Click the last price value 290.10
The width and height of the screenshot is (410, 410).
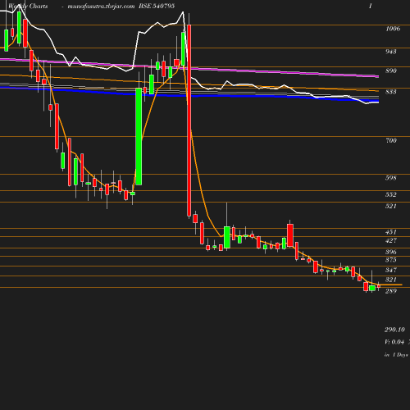tap(394, 330)
